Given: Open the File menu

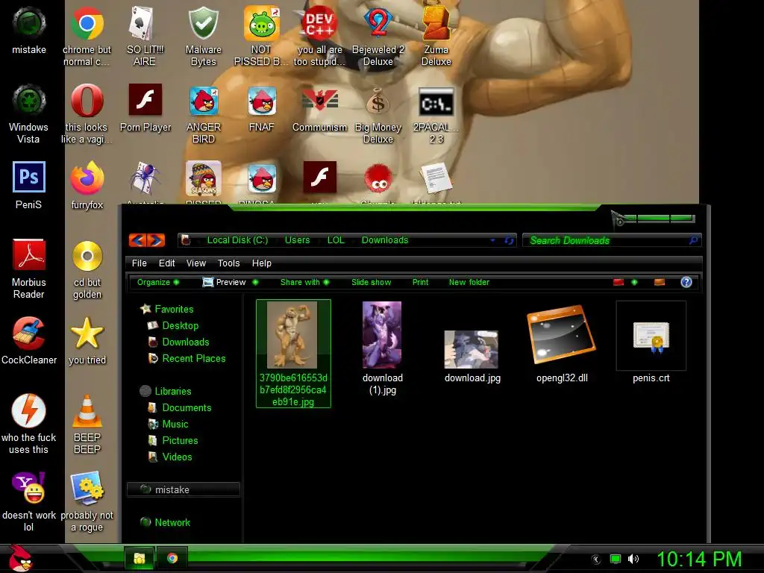Looking at the screenshot, I should tap(139, 263).
